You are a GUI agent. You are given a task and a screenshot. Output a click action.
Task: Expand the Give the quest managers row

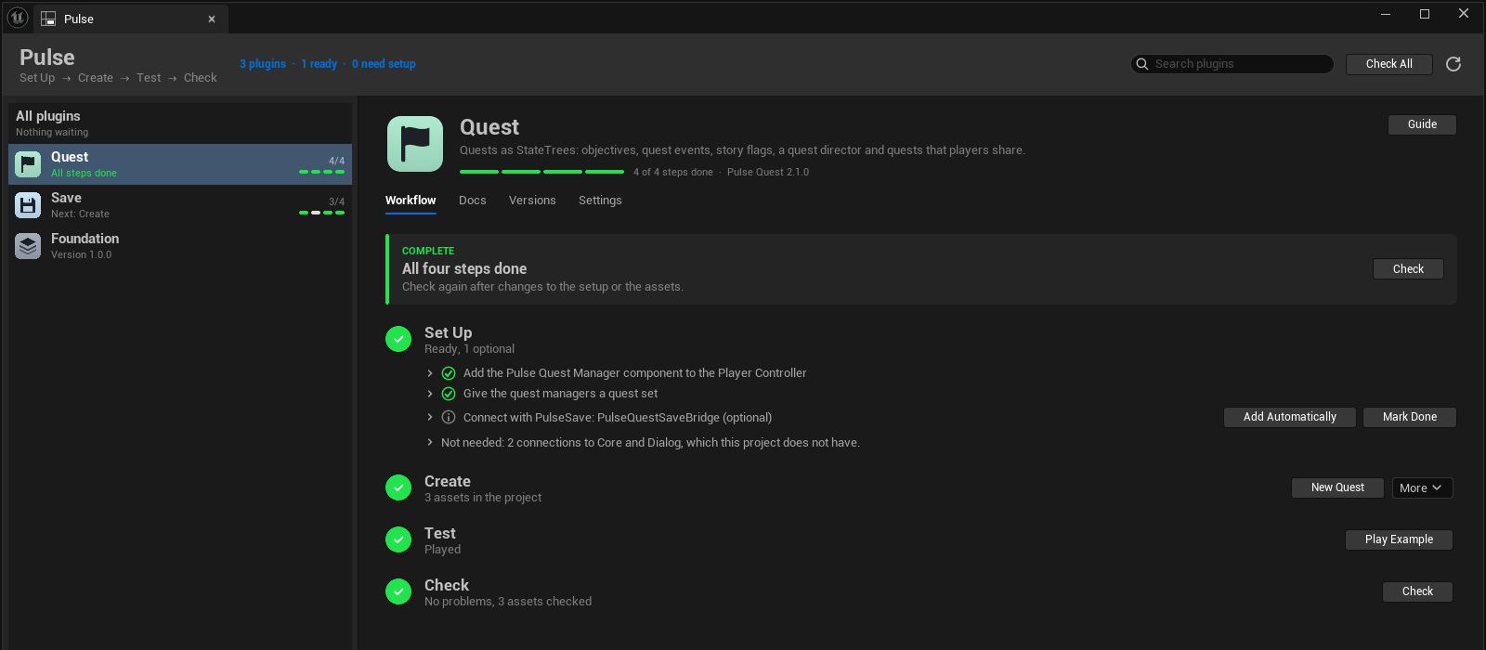click(x=430, y=394)
